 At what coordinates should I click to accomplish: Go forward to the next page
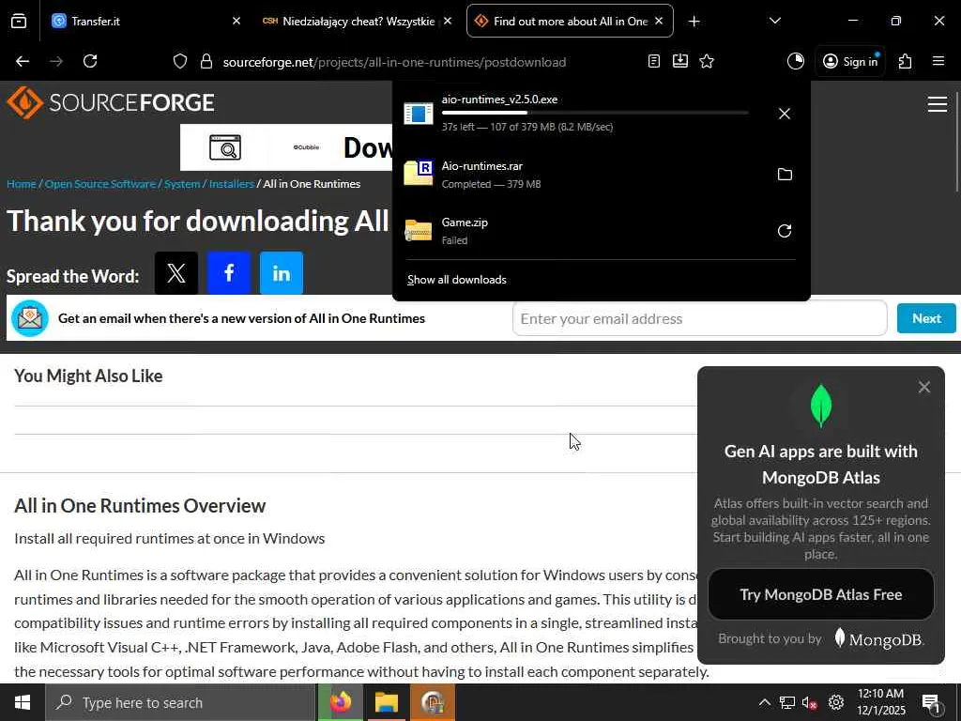tap(56, 61)
